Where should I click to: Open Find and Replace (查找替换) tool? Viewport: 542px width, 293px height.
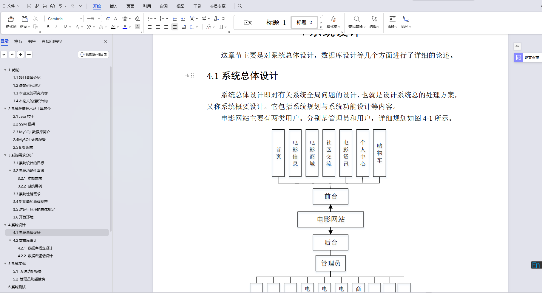(357, 22)
